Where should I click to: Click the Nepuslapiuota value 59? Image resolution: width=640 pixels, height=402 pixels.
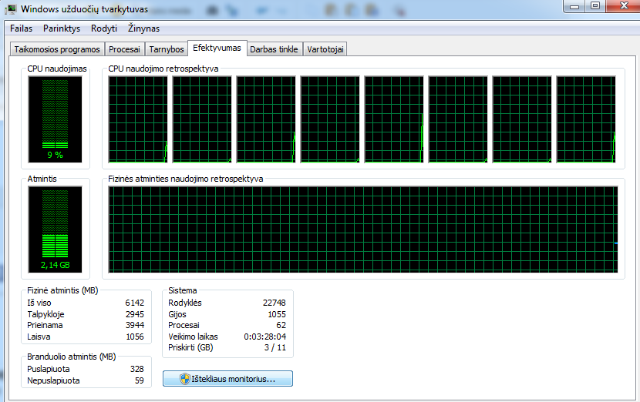(140, 380)
